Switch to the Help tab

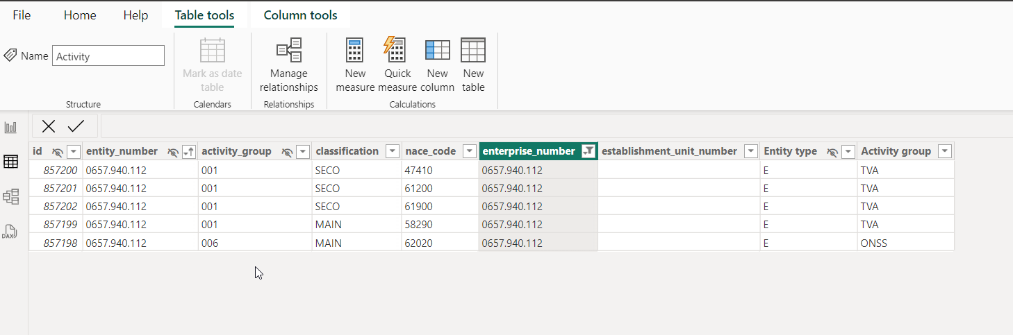(x=135, y=15)
